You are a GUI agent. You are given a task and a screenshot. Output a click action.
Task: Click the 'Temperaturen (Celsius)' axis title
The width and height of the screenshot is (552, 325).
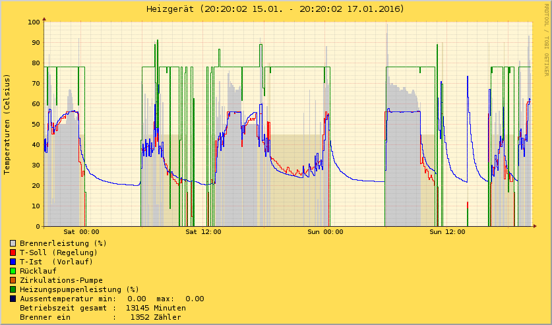pyautogui.click(x=7, y=124)
